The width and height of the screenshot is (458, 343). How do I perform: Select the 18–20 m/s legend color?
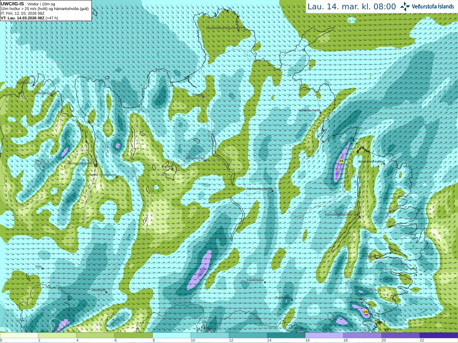point(362,335)
